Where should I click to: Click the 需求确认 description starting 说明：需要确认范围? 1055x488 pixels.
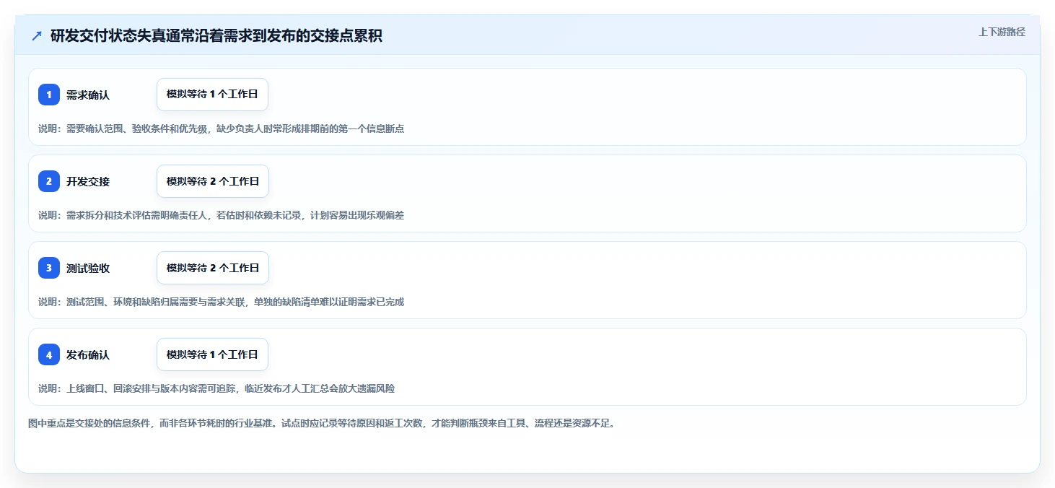tap(221, 128)
